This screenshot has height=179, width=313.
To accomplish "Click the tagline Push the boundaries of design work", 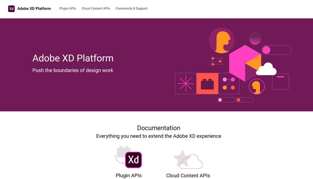I will pyautogui.click(x=73, y=70).
